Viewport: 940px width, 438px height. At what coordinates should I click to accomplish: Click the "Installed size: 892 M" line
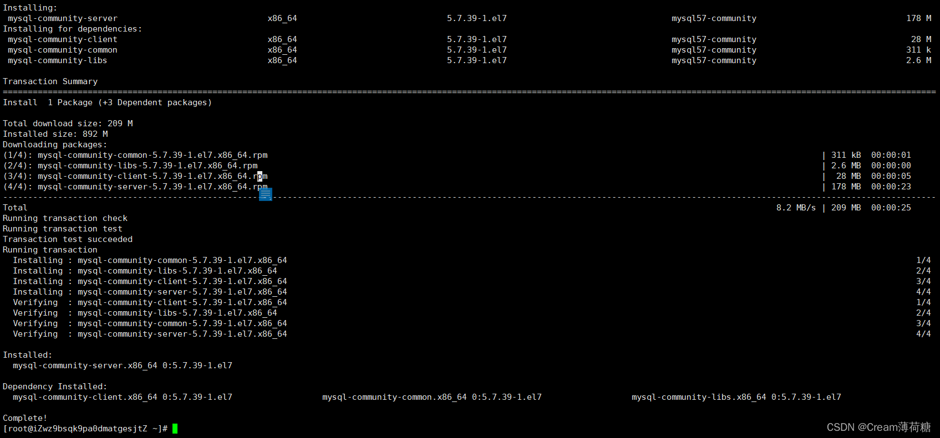[x=55, y=134]
